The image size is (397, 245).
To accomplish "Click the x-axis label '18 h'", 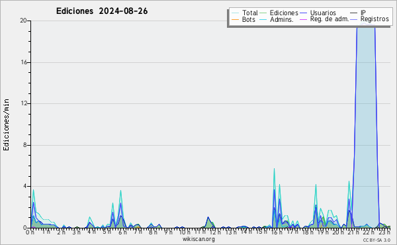I will [308, 232].
